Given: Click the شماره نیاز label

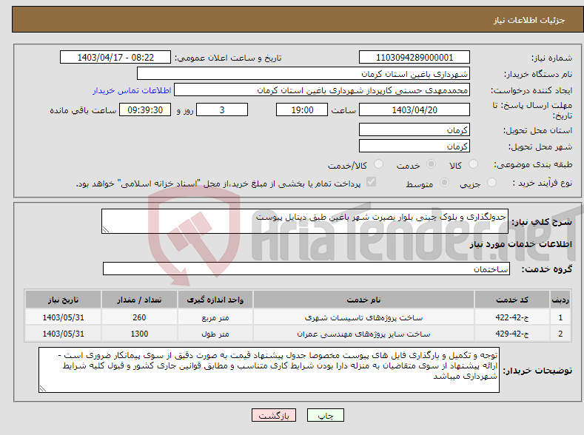Looking at the screenshot, I should (x=551, y=58).
